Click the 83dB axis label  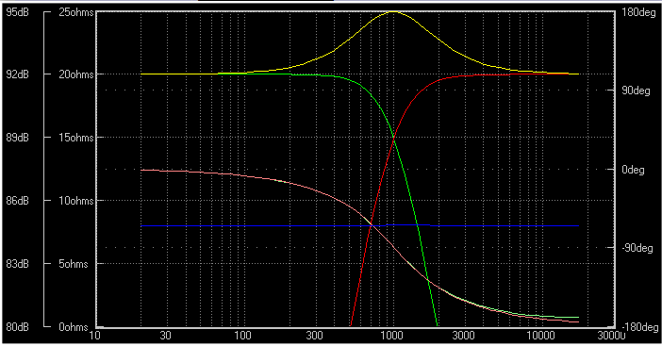(17, 264)
